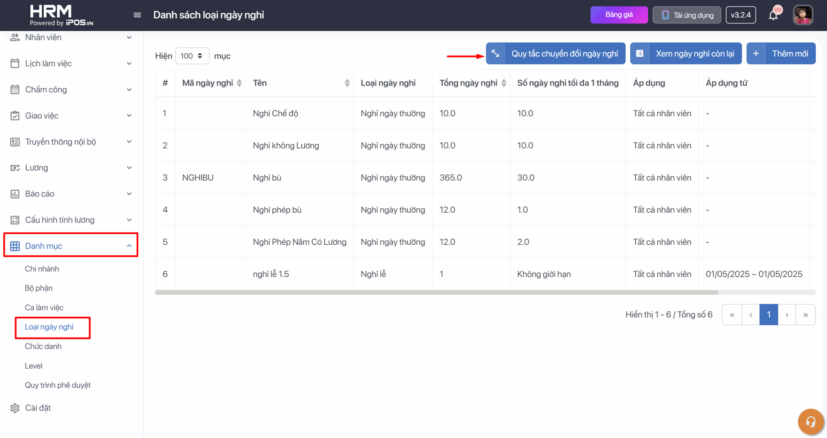This screenshot has height=438, width=827.
Task: Open Ca làm việc submenu item
Action: point(44,308)
